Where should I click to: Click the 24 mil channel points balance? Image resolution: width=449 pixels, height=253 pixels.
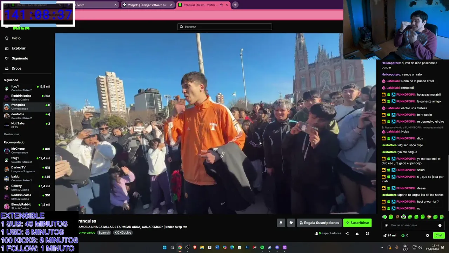click(390, 235)
